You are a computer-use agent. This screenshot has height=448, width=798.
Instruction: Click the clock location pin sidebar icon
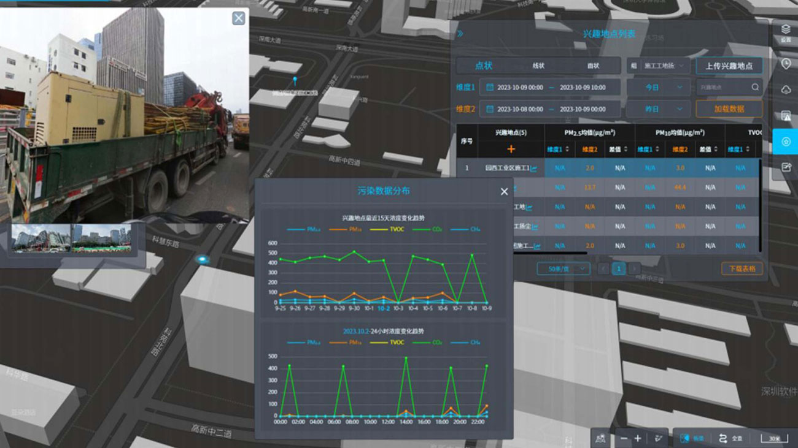(785, 64)
